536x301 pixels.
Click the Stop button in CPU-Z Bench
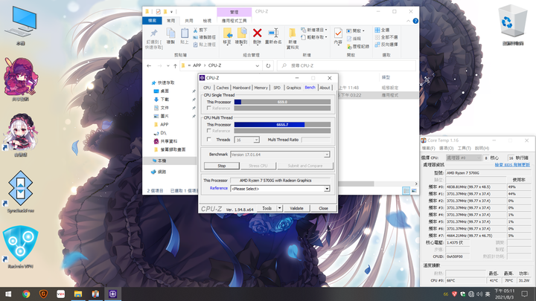(222, 166)
